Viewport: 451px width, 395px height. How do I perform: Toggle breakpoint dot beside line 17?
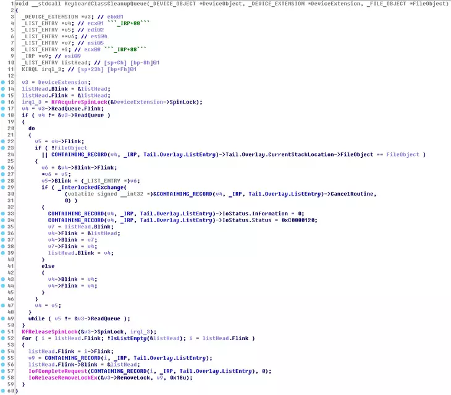[3, 109]
